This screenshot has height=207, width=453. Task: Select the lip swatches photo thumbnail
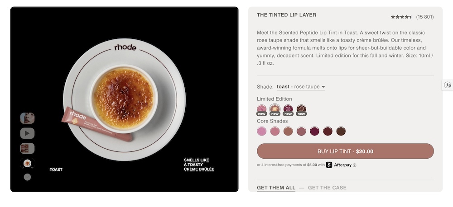click(x=27, y=148)
